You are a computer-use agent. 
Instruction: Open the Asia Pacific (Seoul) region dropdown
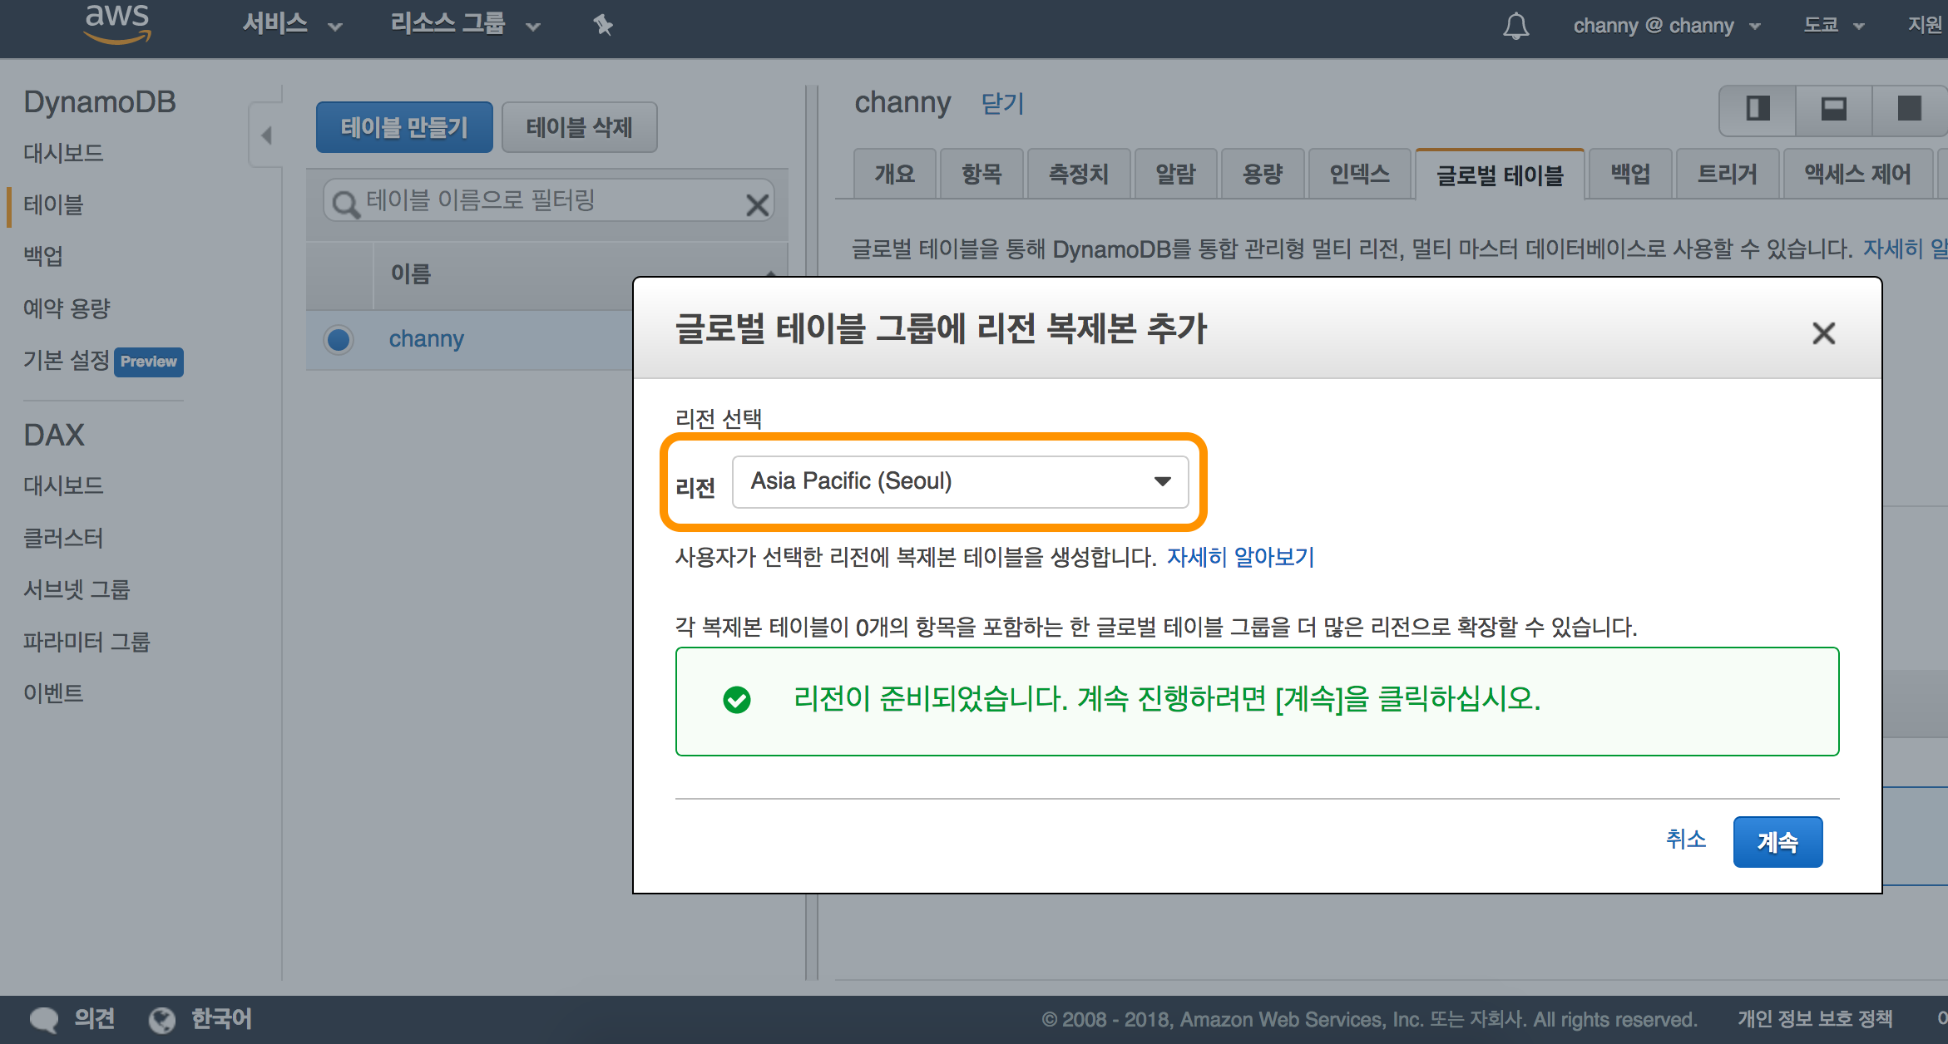960,481
